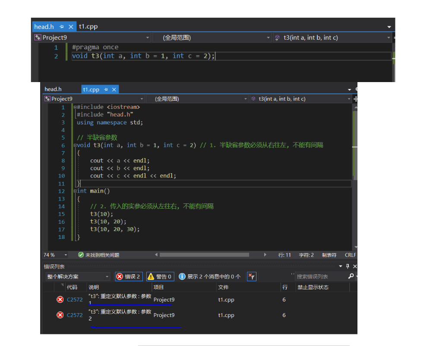The image size is (433, 346).
Task: Collapse the t3 function on line 6
Action: click(75, 146)
